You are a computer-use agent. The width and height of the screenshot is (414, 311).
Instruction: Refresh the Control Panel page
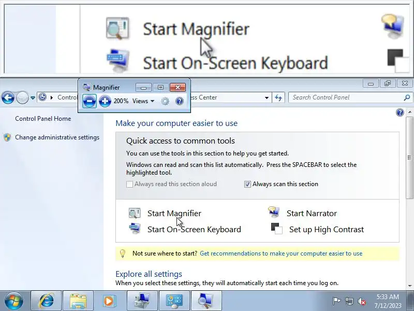tap(278, 98)
